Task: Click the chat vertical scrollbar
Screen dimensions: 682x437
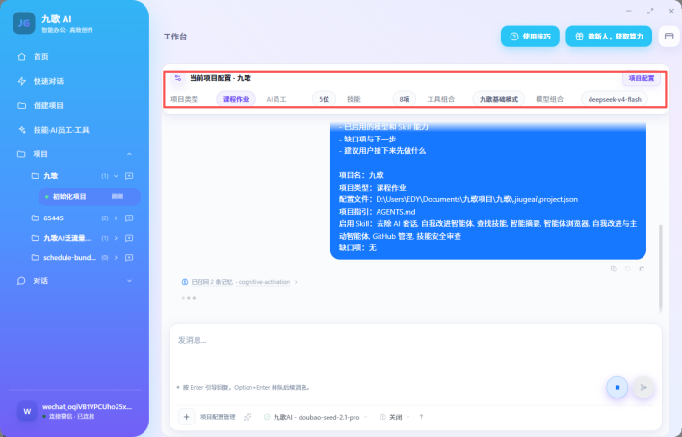Action: [660, 269]
